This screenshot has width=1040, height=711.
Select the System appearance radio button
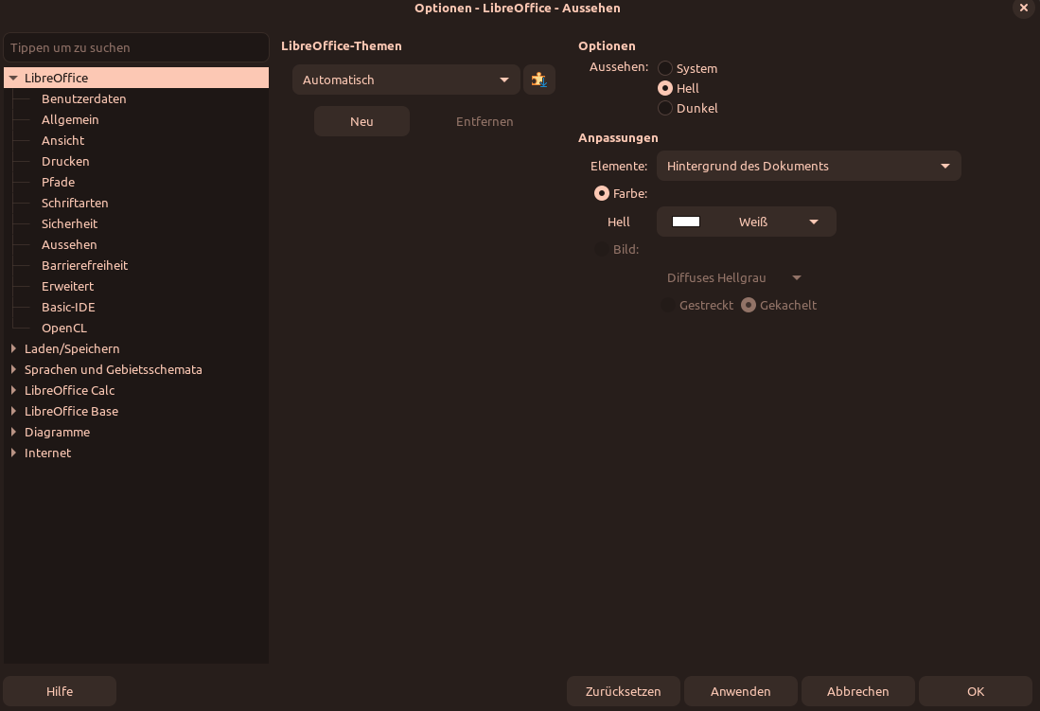coord(665,68)
